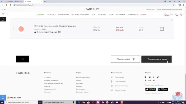Click the promo line Остатки сладки

click(x=49, y=32)
